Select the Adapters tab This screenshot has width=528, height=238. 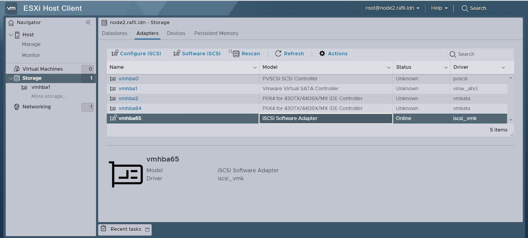pyautogui.click(x=148, y=33)
